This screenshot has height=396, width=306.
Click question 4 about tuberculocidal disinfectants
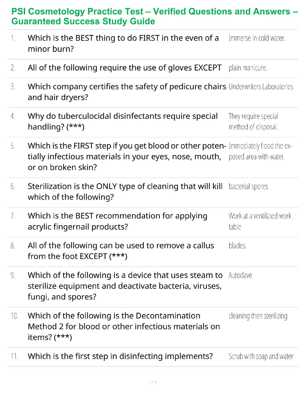pyautogui.click(x=122, y=121)
